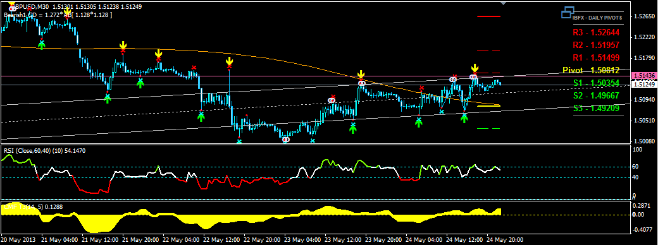Click the R3 - 1.52644 pivot label

(596, 32)
